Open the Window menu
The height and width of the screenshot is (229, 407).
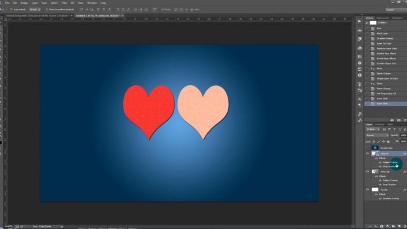92,3
